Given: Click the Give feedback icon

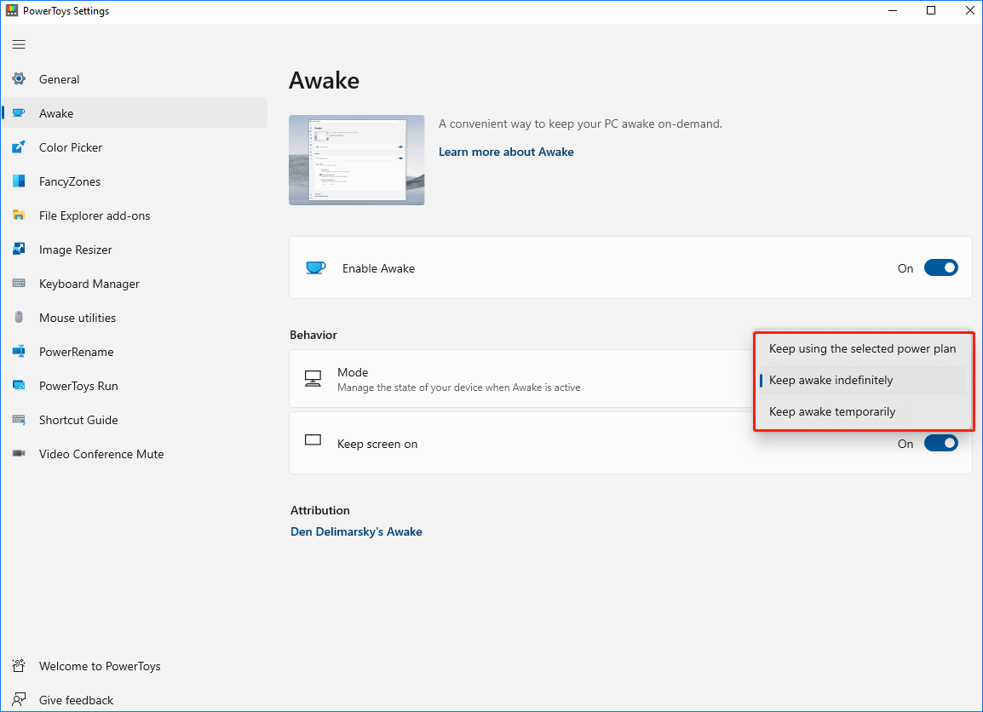Looking at the screenshot, I should (19, 699).
